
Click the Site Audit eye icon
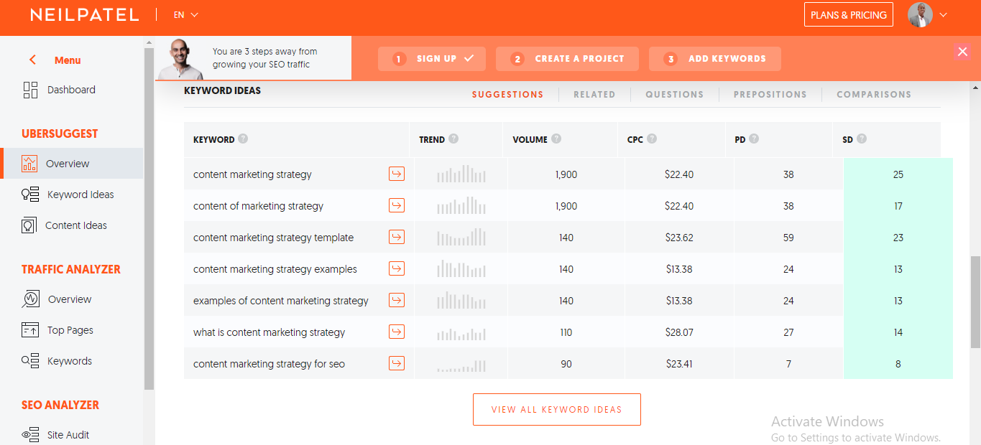pyautogui.click(x=30, y=435)
